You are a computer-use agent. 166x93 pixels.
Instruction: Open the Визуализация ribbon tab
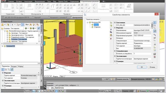(40, 1)
